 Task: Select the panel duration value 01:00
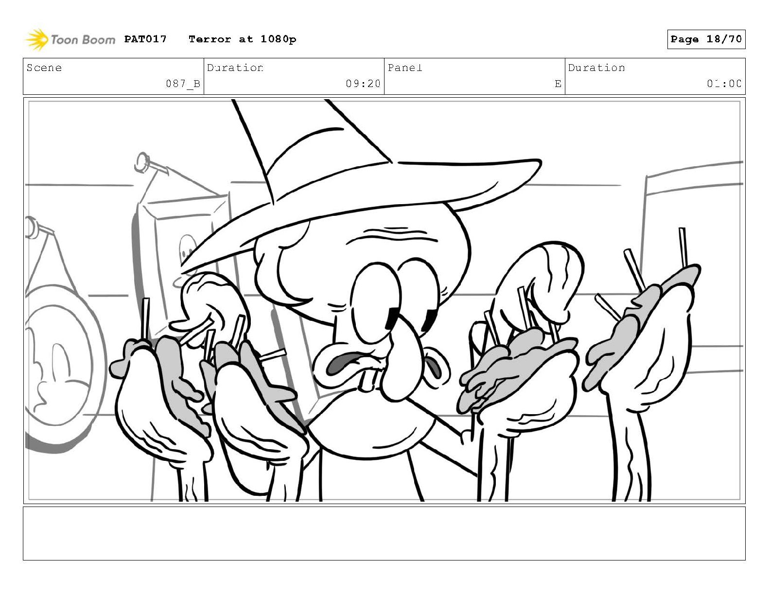(724, 84)
